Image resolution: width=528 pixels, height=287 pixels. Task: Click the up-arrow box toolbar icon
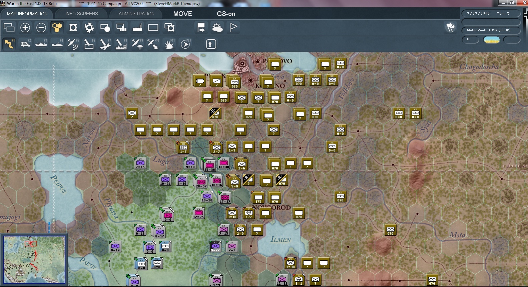[211, 44]
